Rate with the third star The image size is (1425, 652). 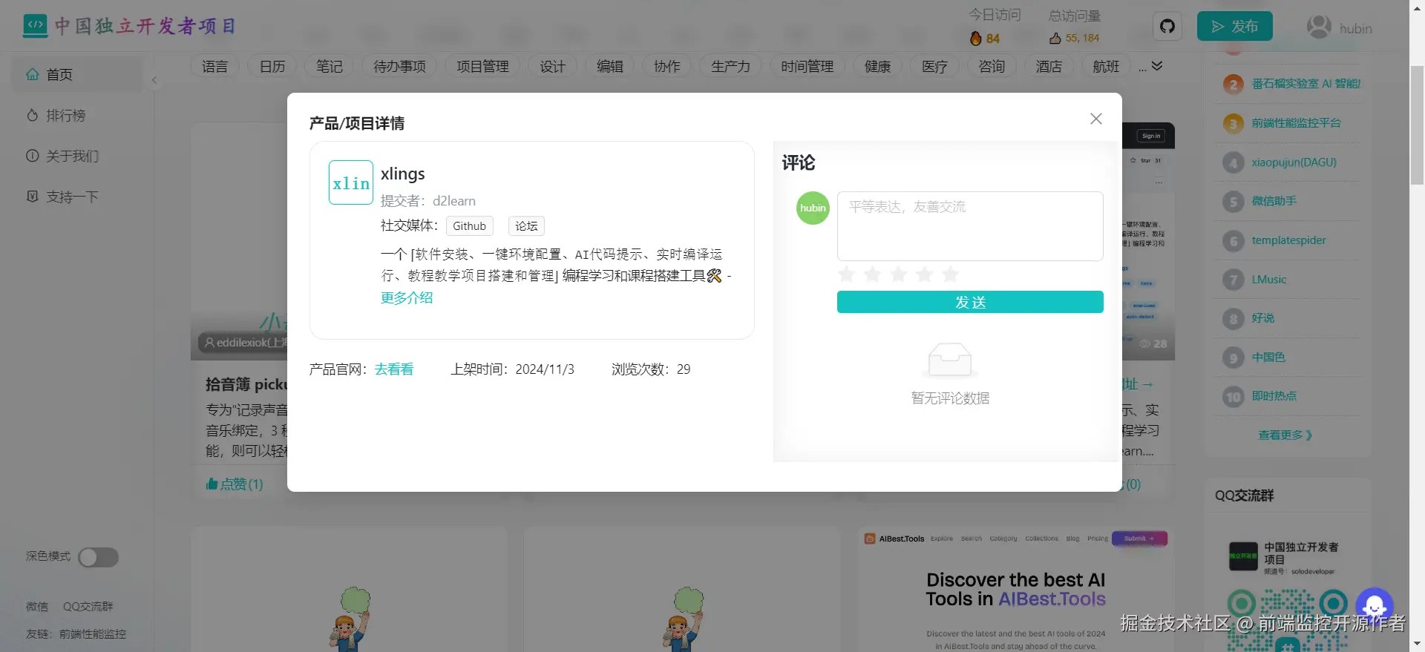pos(899,274)
